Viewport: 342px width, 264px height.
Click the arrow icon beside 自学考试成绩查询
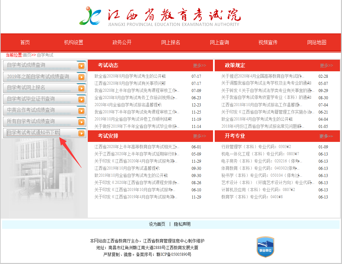81,66
